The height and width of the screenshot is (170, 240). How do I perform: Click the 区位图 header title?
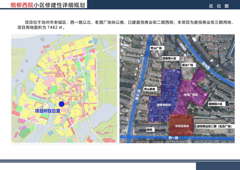point(219,6)
